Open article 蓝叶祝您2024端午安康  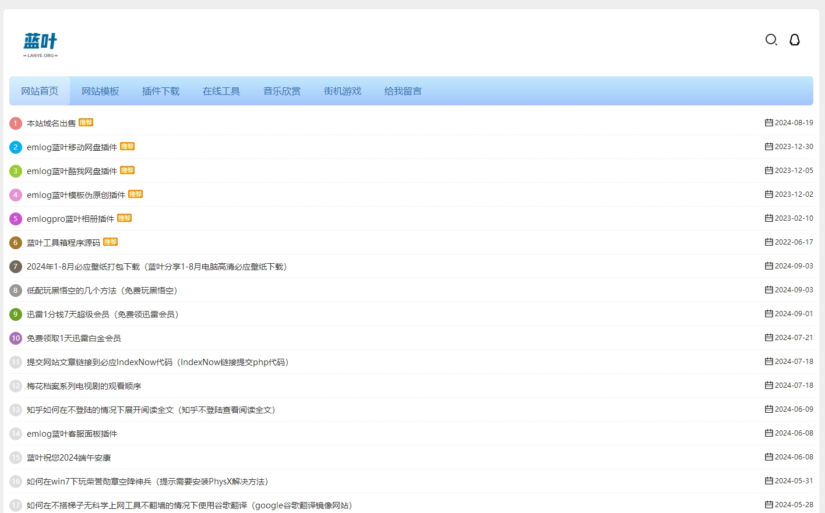pyautogui.click(x=69, y=458)
